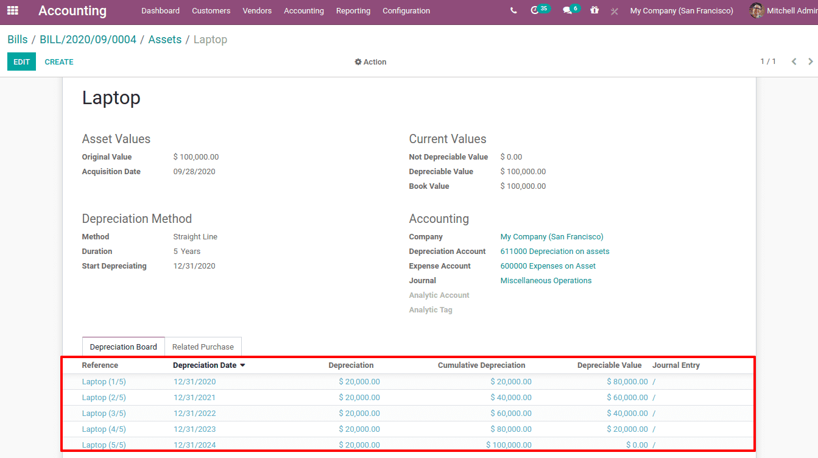818x458 pixels.
Task: Click the gift icon in top bar
Action: pos(594,10)
